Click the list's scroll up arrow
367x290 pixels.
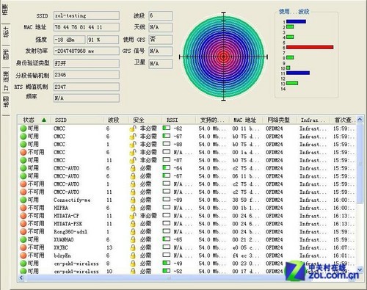coord(360,120)
